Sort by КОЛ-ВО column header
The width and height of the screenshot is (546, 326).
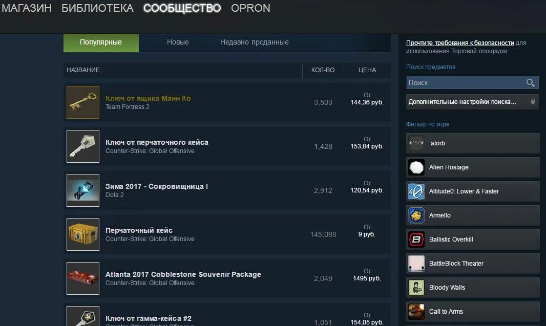click(x=323, y=70)
